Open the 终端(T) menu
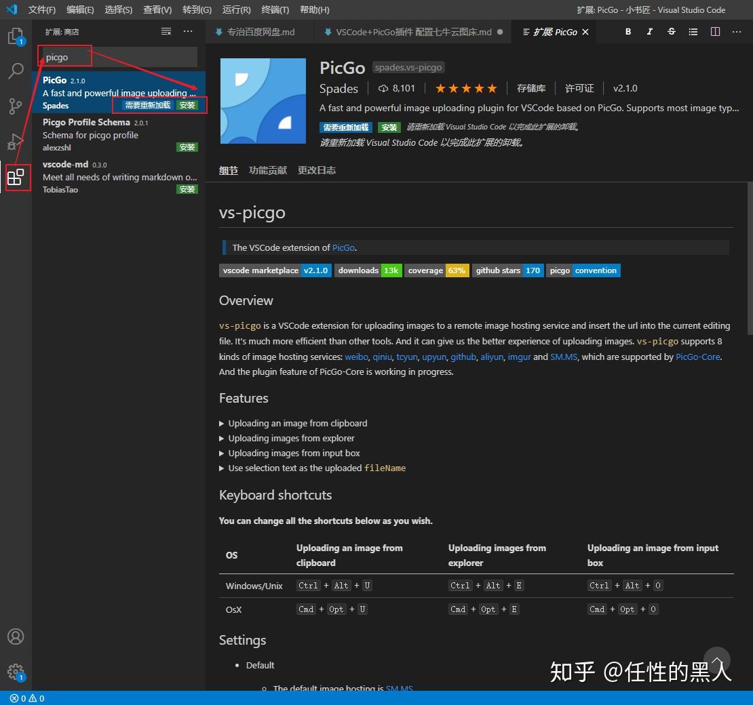The width and height of the screenshot is (753, 705). click(x=275, y=9)
